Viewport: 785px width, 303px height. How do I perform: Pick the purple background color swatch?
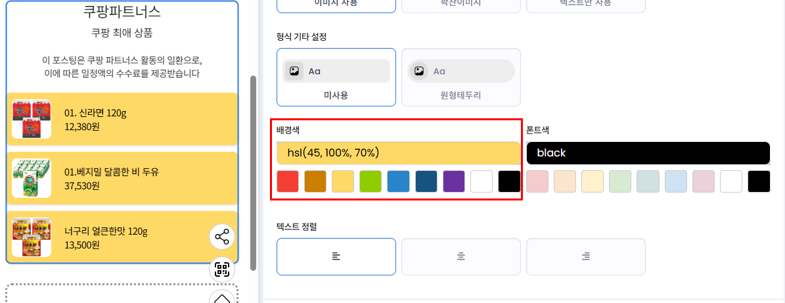454,181
